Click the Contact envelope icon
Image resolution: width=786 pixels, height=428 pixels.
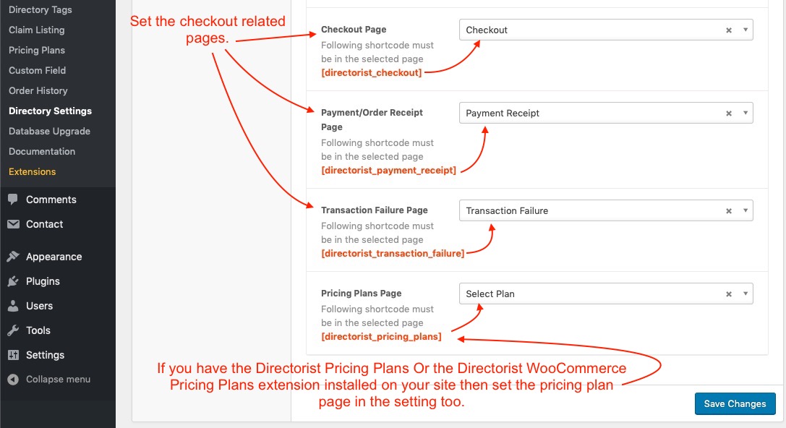[13, 224]
